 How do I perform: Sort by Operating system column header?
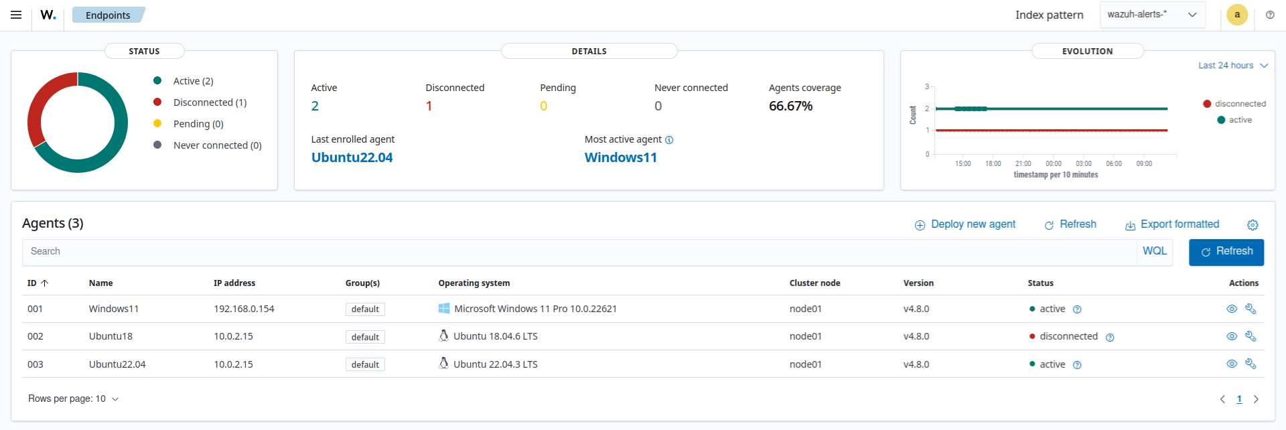coord(474,283)
